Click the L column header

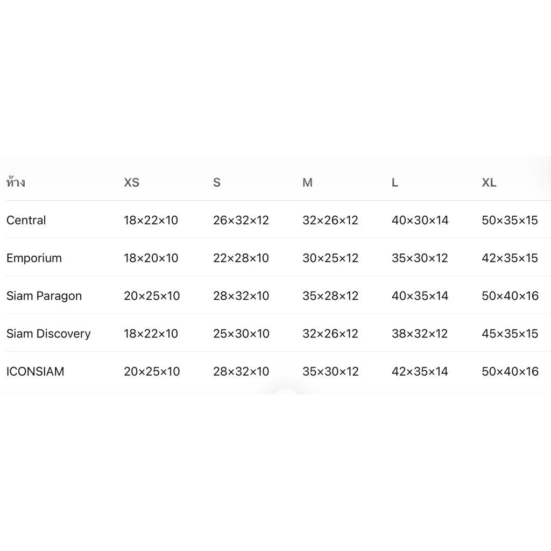point(395,182)
